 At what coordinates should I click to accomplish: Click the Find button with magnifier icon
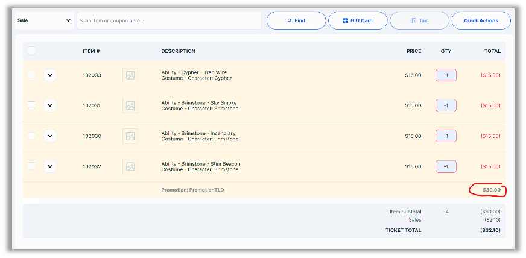pos(296,20)
